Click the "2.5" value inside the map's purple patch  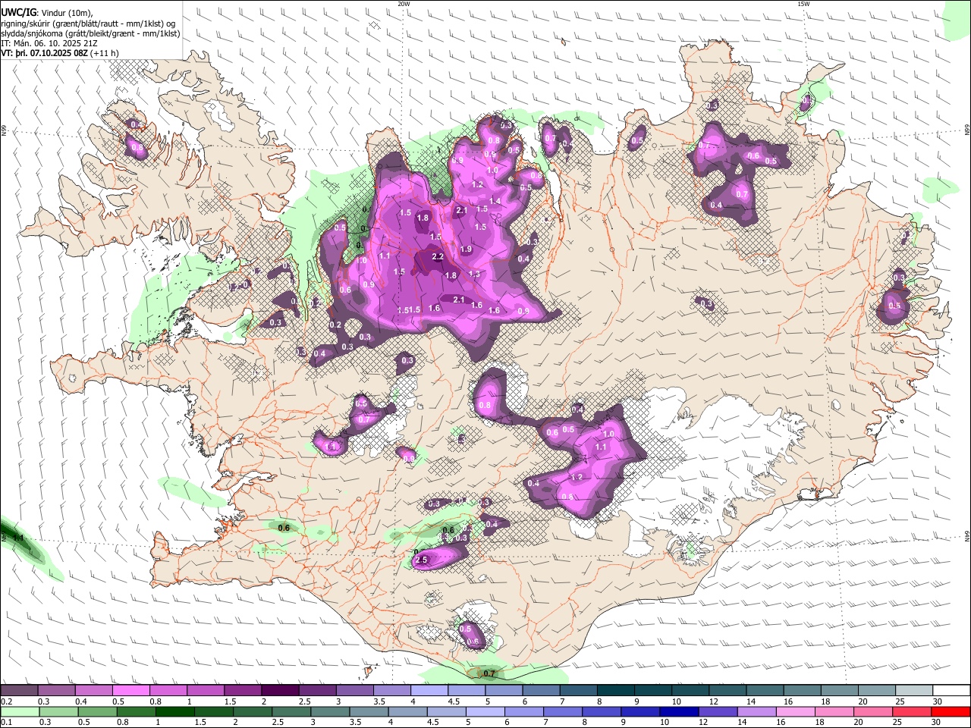click(423, 560)
